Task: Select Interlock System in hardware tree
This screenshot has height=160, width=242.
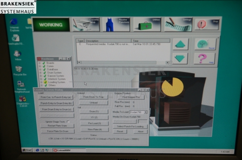Action: [x=56, y=79]
